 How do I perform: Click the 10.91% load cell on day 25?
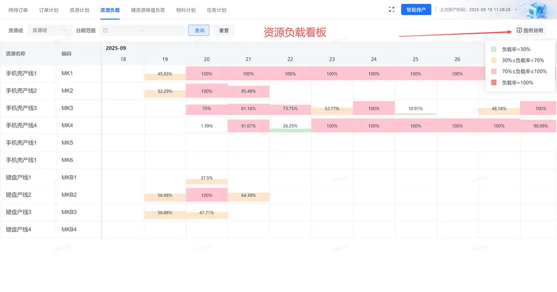[415, 109]
